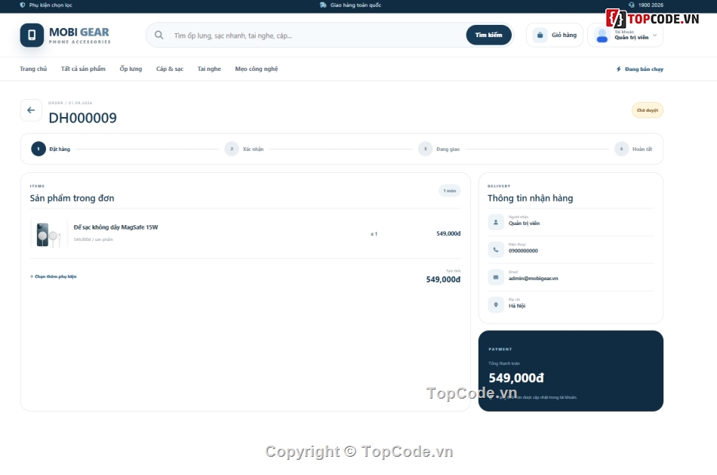Open the Cáp & sạc category

click(170, 69)
